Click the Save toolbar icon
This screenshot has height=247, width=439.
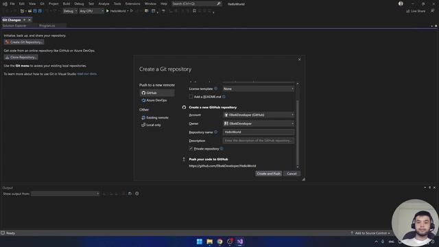coord(35,11)
